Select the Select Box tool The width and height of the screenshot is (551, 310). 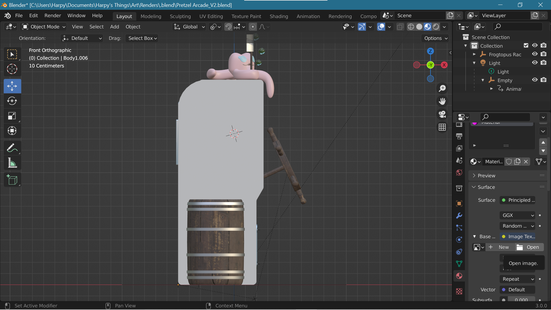[x=12, y=54]
